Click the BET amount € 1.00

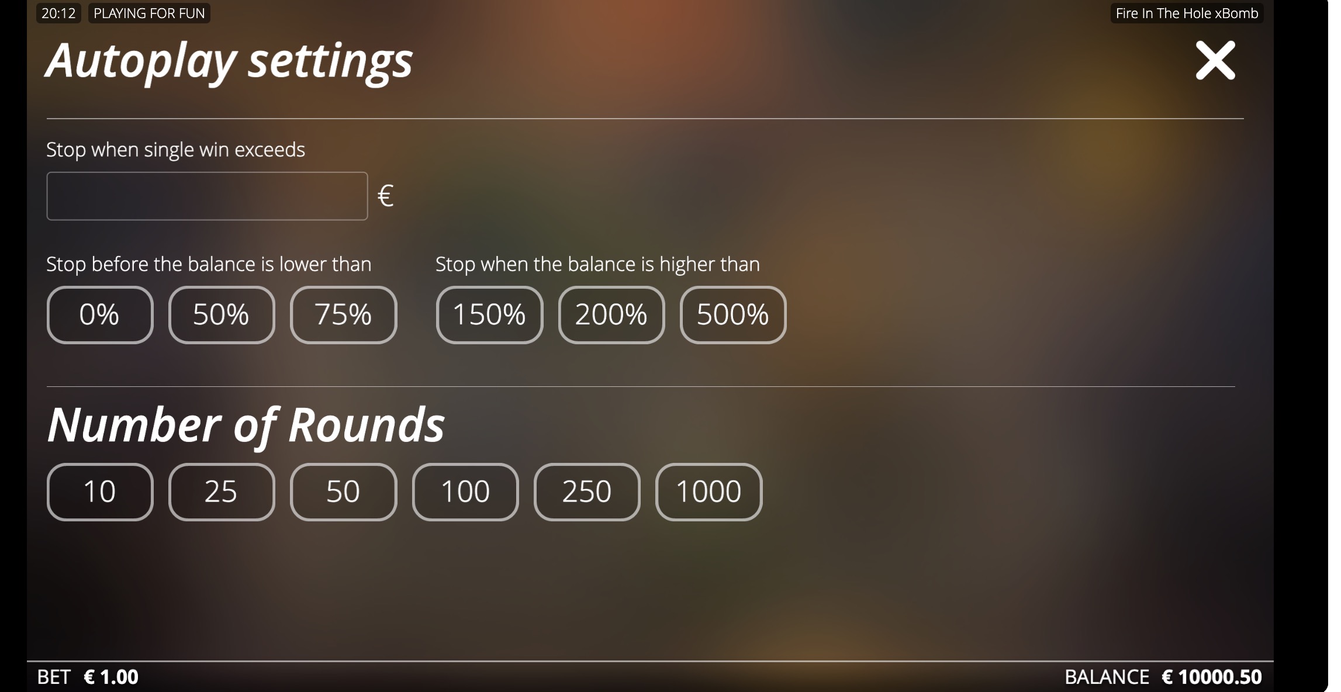111,677
